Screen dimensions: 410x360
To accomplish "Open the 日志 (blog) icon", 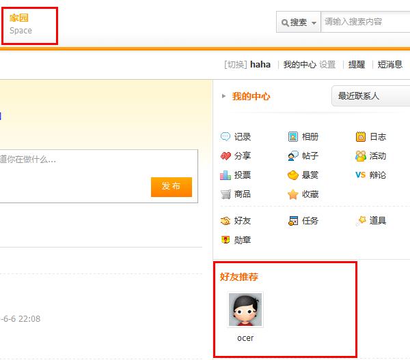I will [x=361, y=137].
